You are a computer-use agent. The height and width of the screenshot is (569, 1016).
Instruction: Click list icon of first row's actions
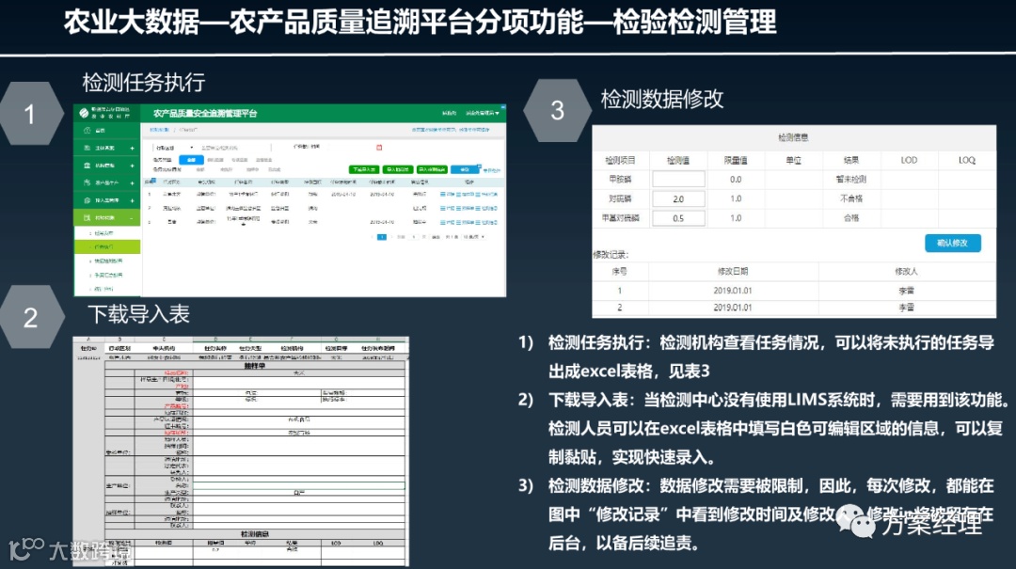tap(443, 195)
